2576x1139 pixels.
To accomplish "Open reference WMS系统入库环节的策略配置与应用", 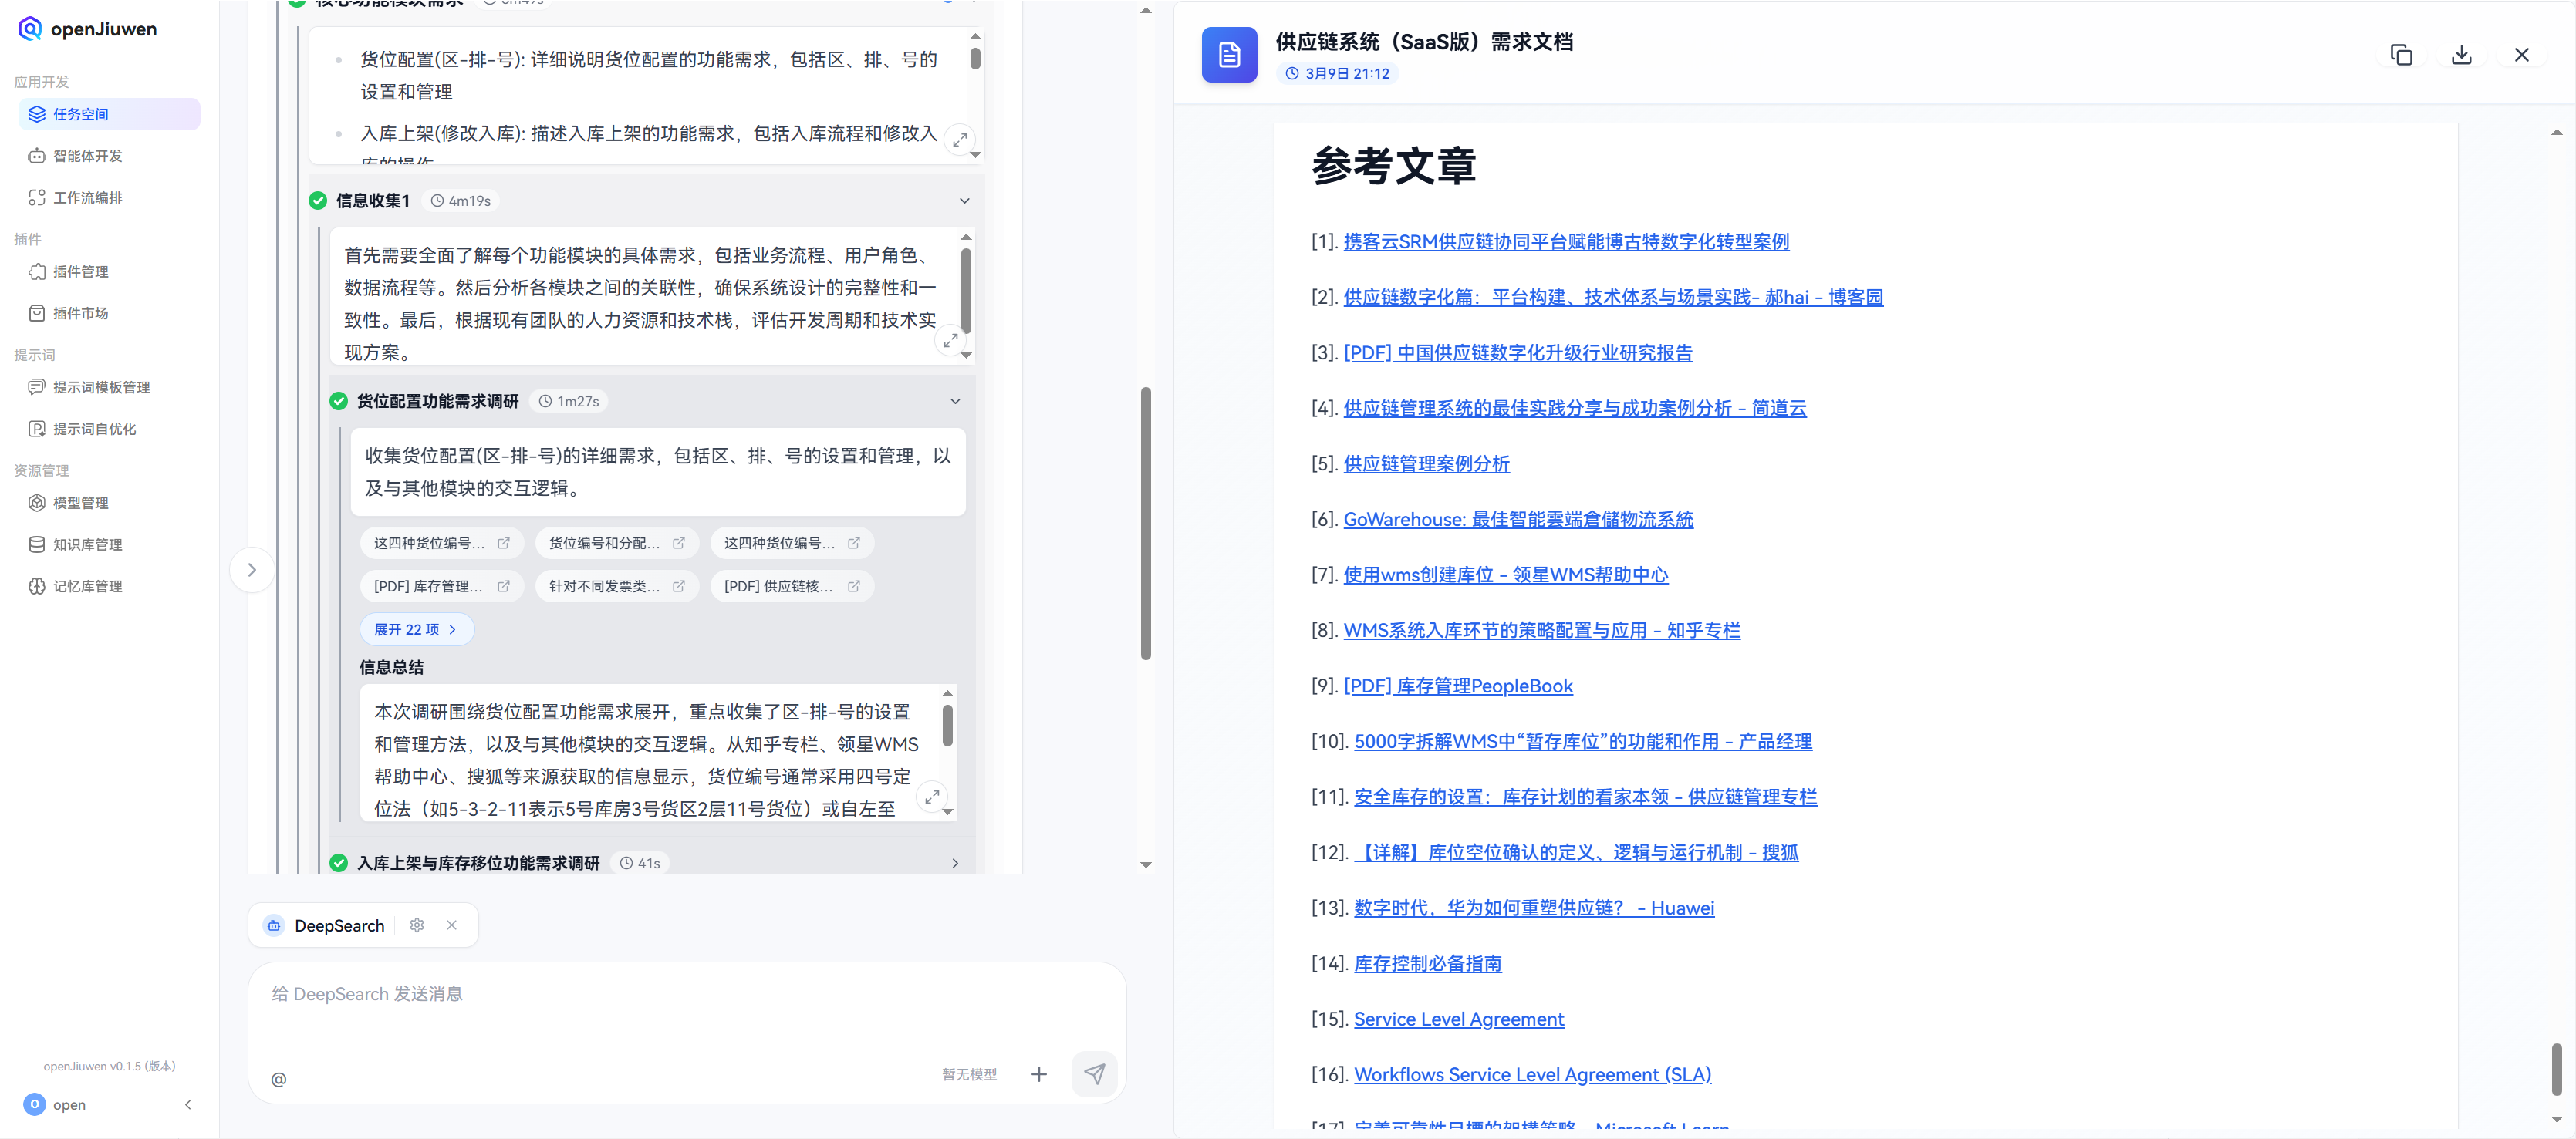I will click(1541, 631).
